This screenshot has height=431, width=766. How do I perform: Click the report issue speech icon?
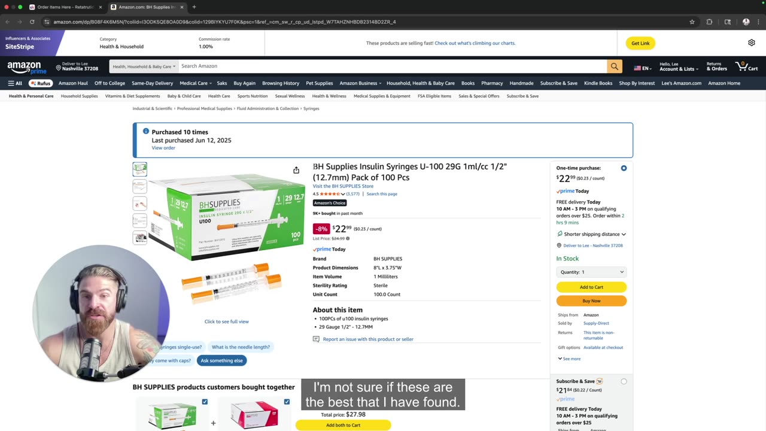[x=316, y=339]
